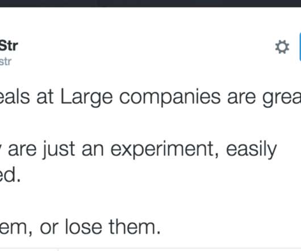The height and width of the screenshot is (251, 301).
Task: Click the tweet text "or lose them."
Action: click(100, 227)
